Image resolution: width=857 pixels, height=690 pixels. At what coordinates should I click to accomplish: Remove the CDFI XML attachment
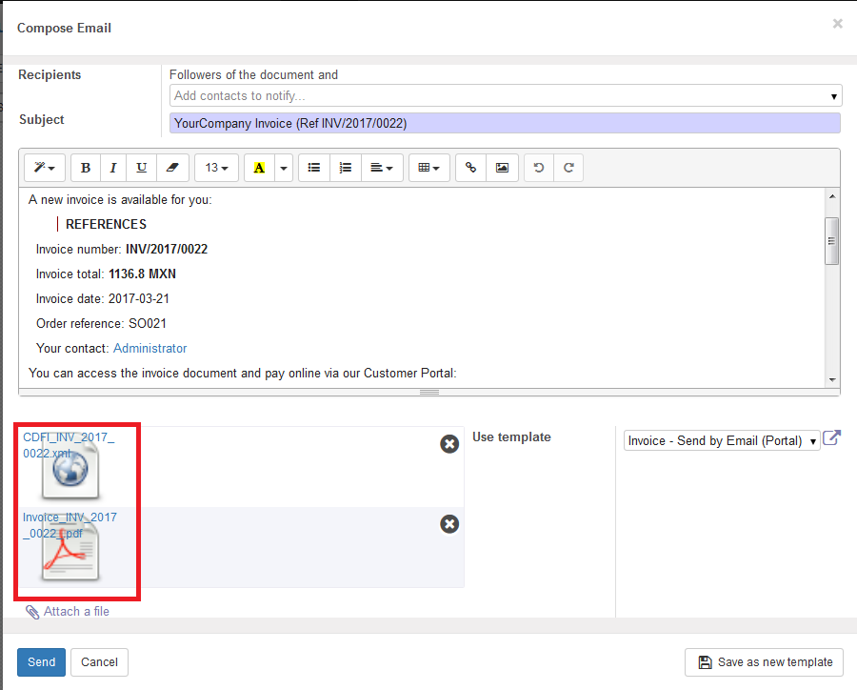tap(449, 444)
